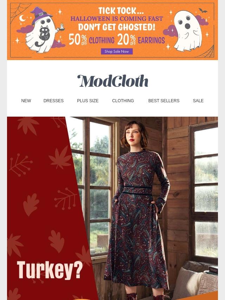Viewport: 225px width, 300px height.
Task: Open the NEW navigation link
Action: pos(26,100)
